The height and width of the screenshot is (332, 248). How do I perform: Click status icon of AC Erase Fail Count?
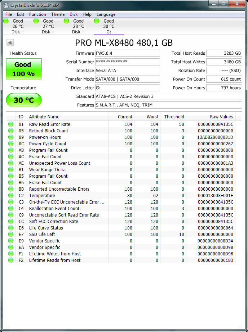pos(10,157)
